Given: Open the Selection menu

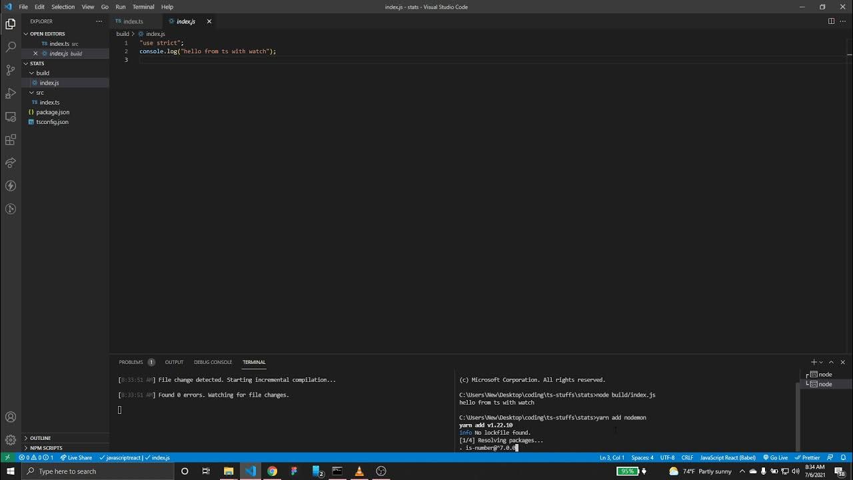Looking at the screenshot, I should [x=63, y=7].
